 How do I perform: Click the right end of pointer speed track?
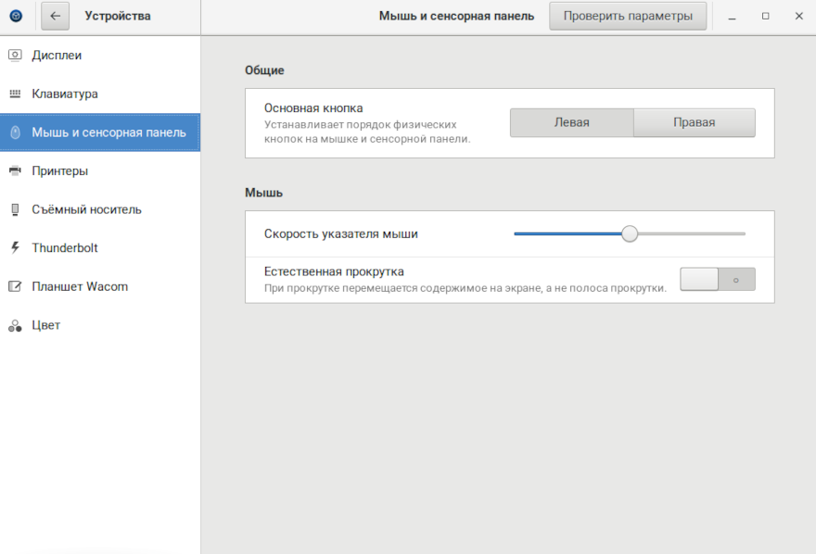(743, 234)
